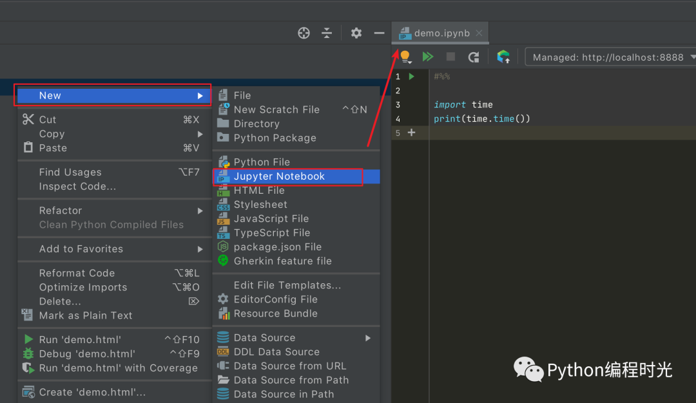696x403 pixels.
Task: Click the collapse all icon
Action: (327, 33)
